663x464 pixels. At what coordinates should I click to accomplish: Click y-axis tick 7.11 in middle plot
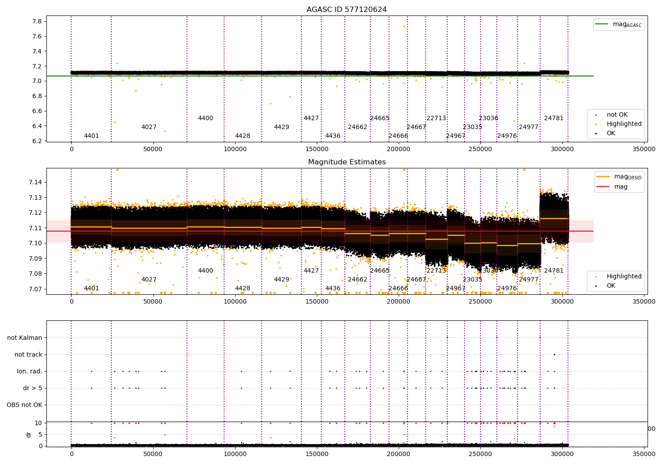click(36, 228)
